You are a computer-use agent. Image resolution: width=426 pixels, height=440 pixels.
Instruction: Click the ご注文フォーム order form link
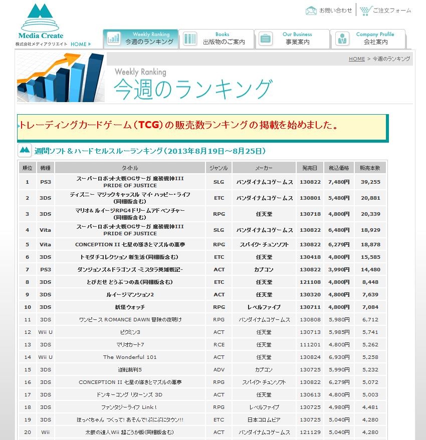tap(392, 11)
